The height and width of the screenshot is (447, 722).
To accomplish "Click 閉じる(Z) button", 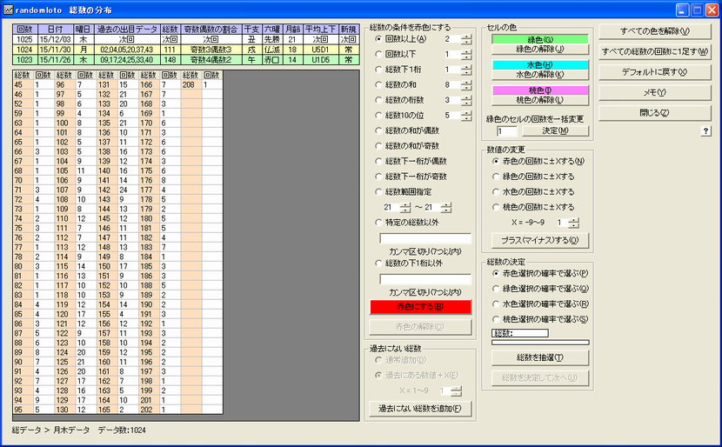I will click(655, 113).
